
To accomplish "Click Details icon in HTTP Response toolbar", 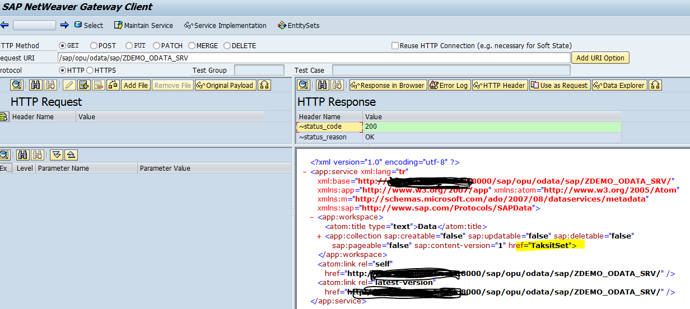I will [304, 85].
